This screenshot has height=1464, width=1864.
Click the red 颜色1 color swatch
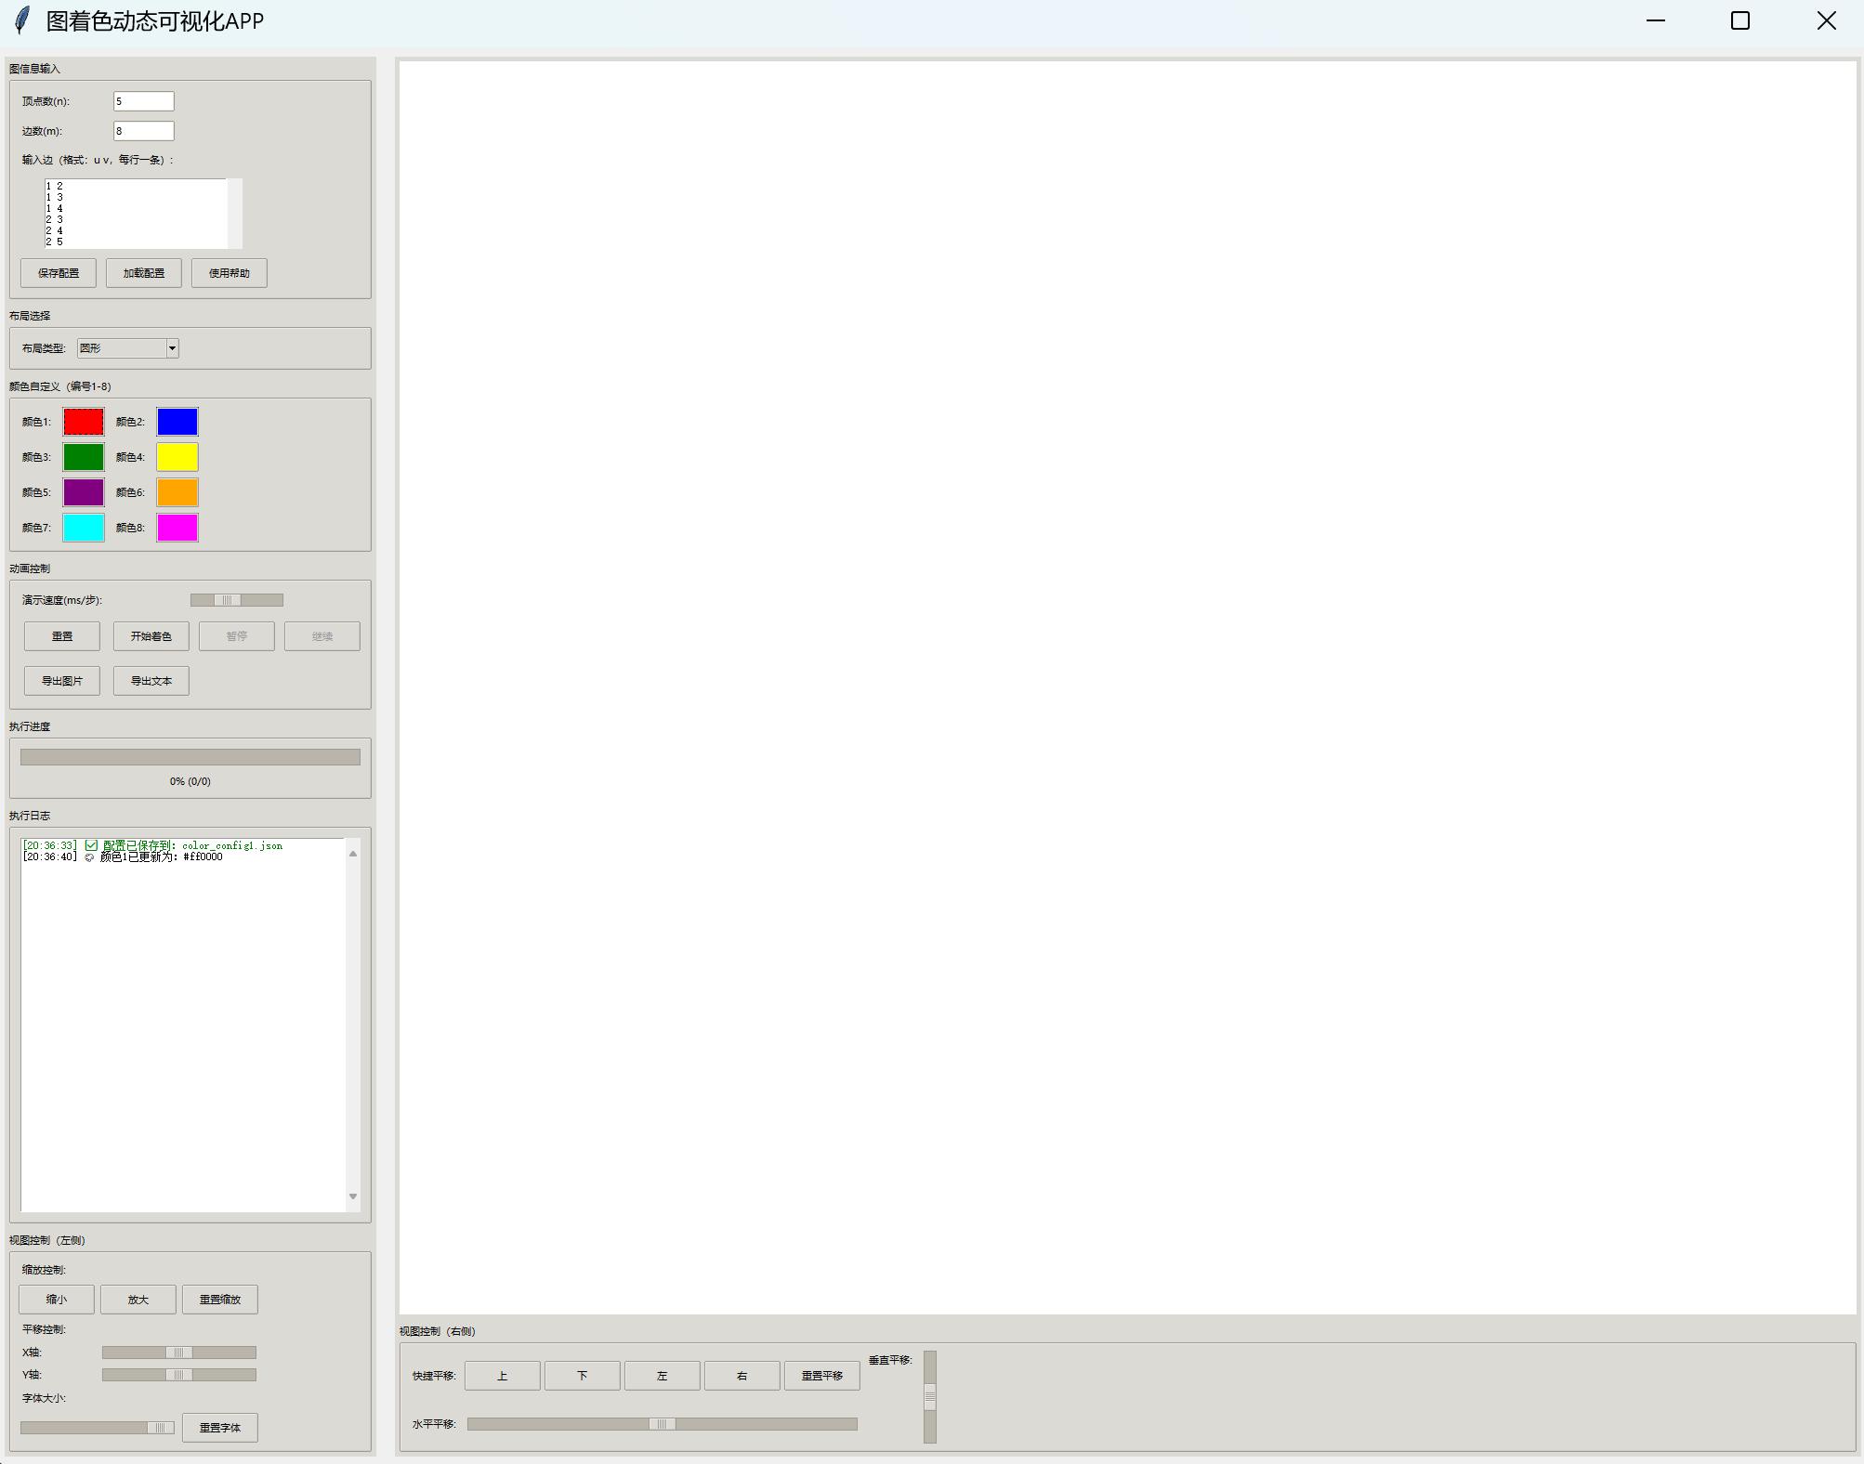pyautogui.click(x=84, y=422)
